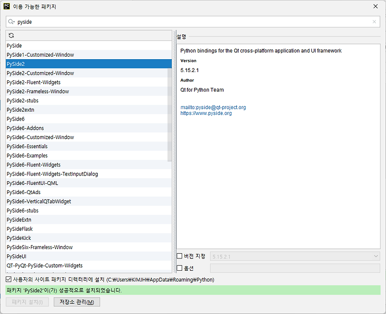The width and height of the screenshot is (386, 314).
Task: Select PySide6-FluentUI-QML package
Action: (x=89, y=183)
